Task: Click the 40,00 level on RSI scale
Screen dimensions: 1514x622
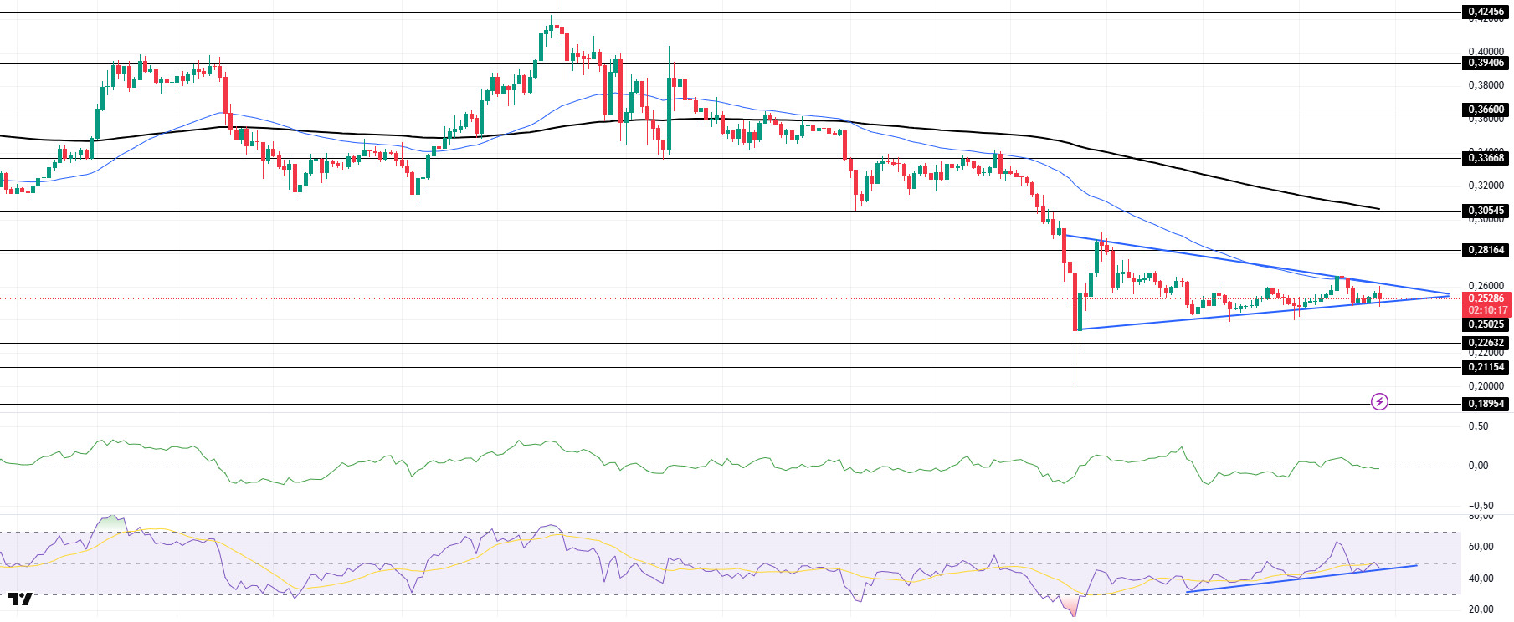Action: point(1481,579)
